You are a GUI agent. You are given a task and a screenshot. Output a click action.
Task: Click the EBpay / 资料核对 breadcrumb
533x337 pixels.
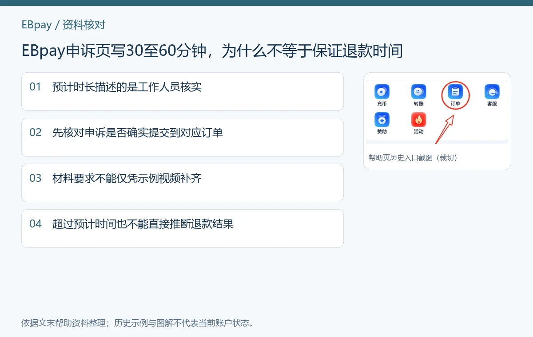click(64, 24)
